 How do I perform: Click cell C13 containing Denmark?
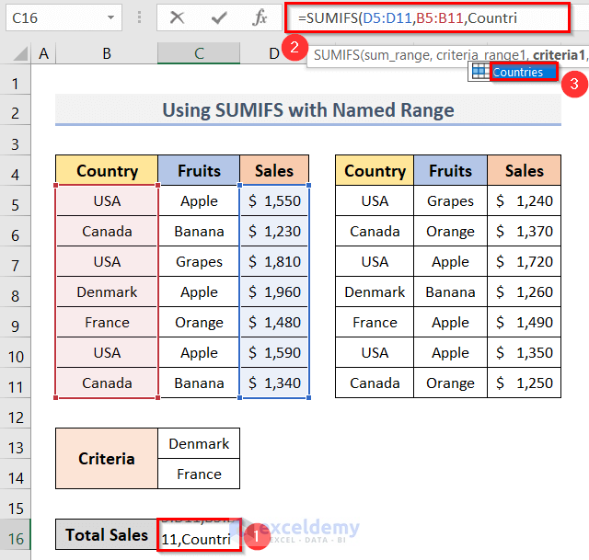pyautogui.click(x=199, y=443)
